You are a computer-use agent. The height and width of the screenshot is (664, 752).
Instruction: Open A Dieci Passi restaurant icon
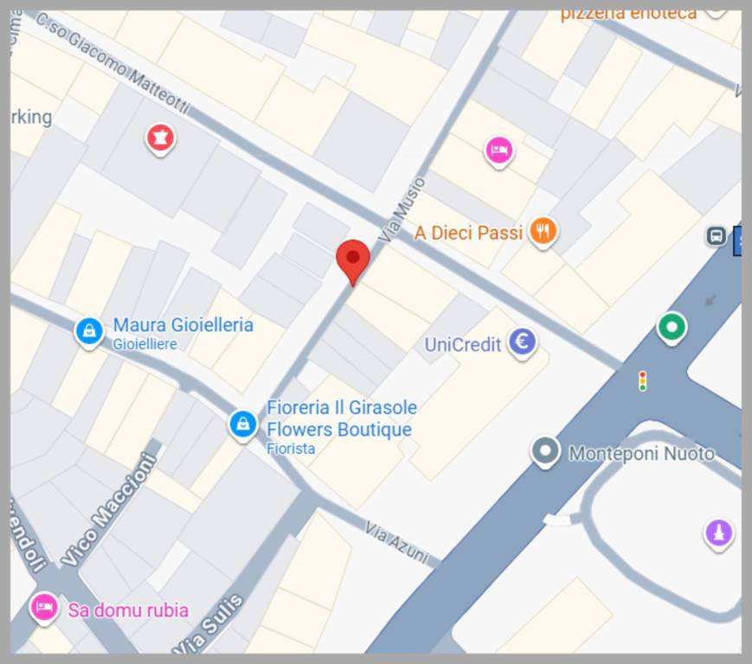click(x=543, y=233)
